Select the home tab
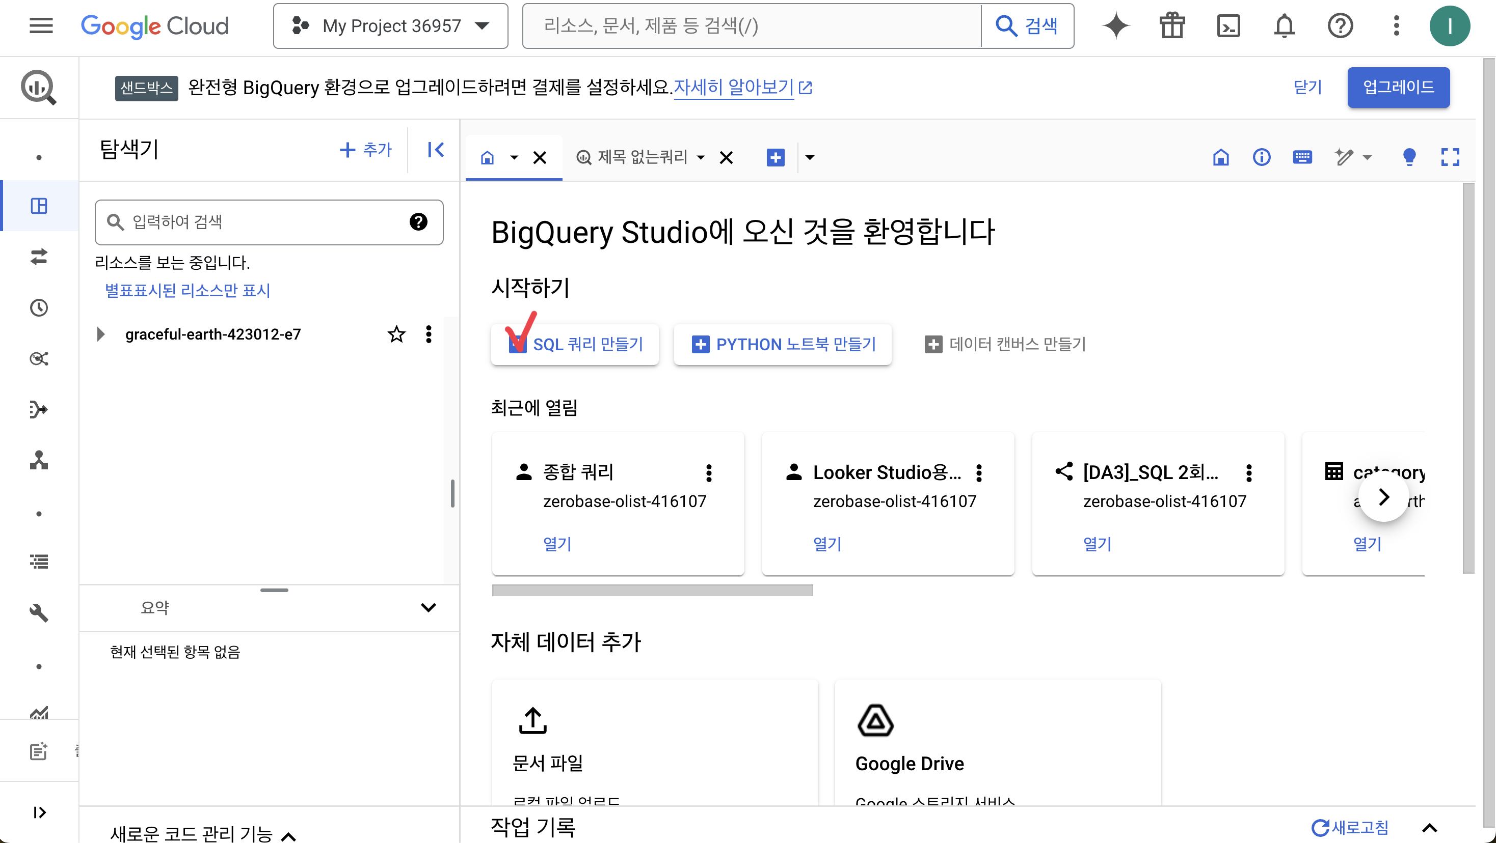 (x=487, y=157)
